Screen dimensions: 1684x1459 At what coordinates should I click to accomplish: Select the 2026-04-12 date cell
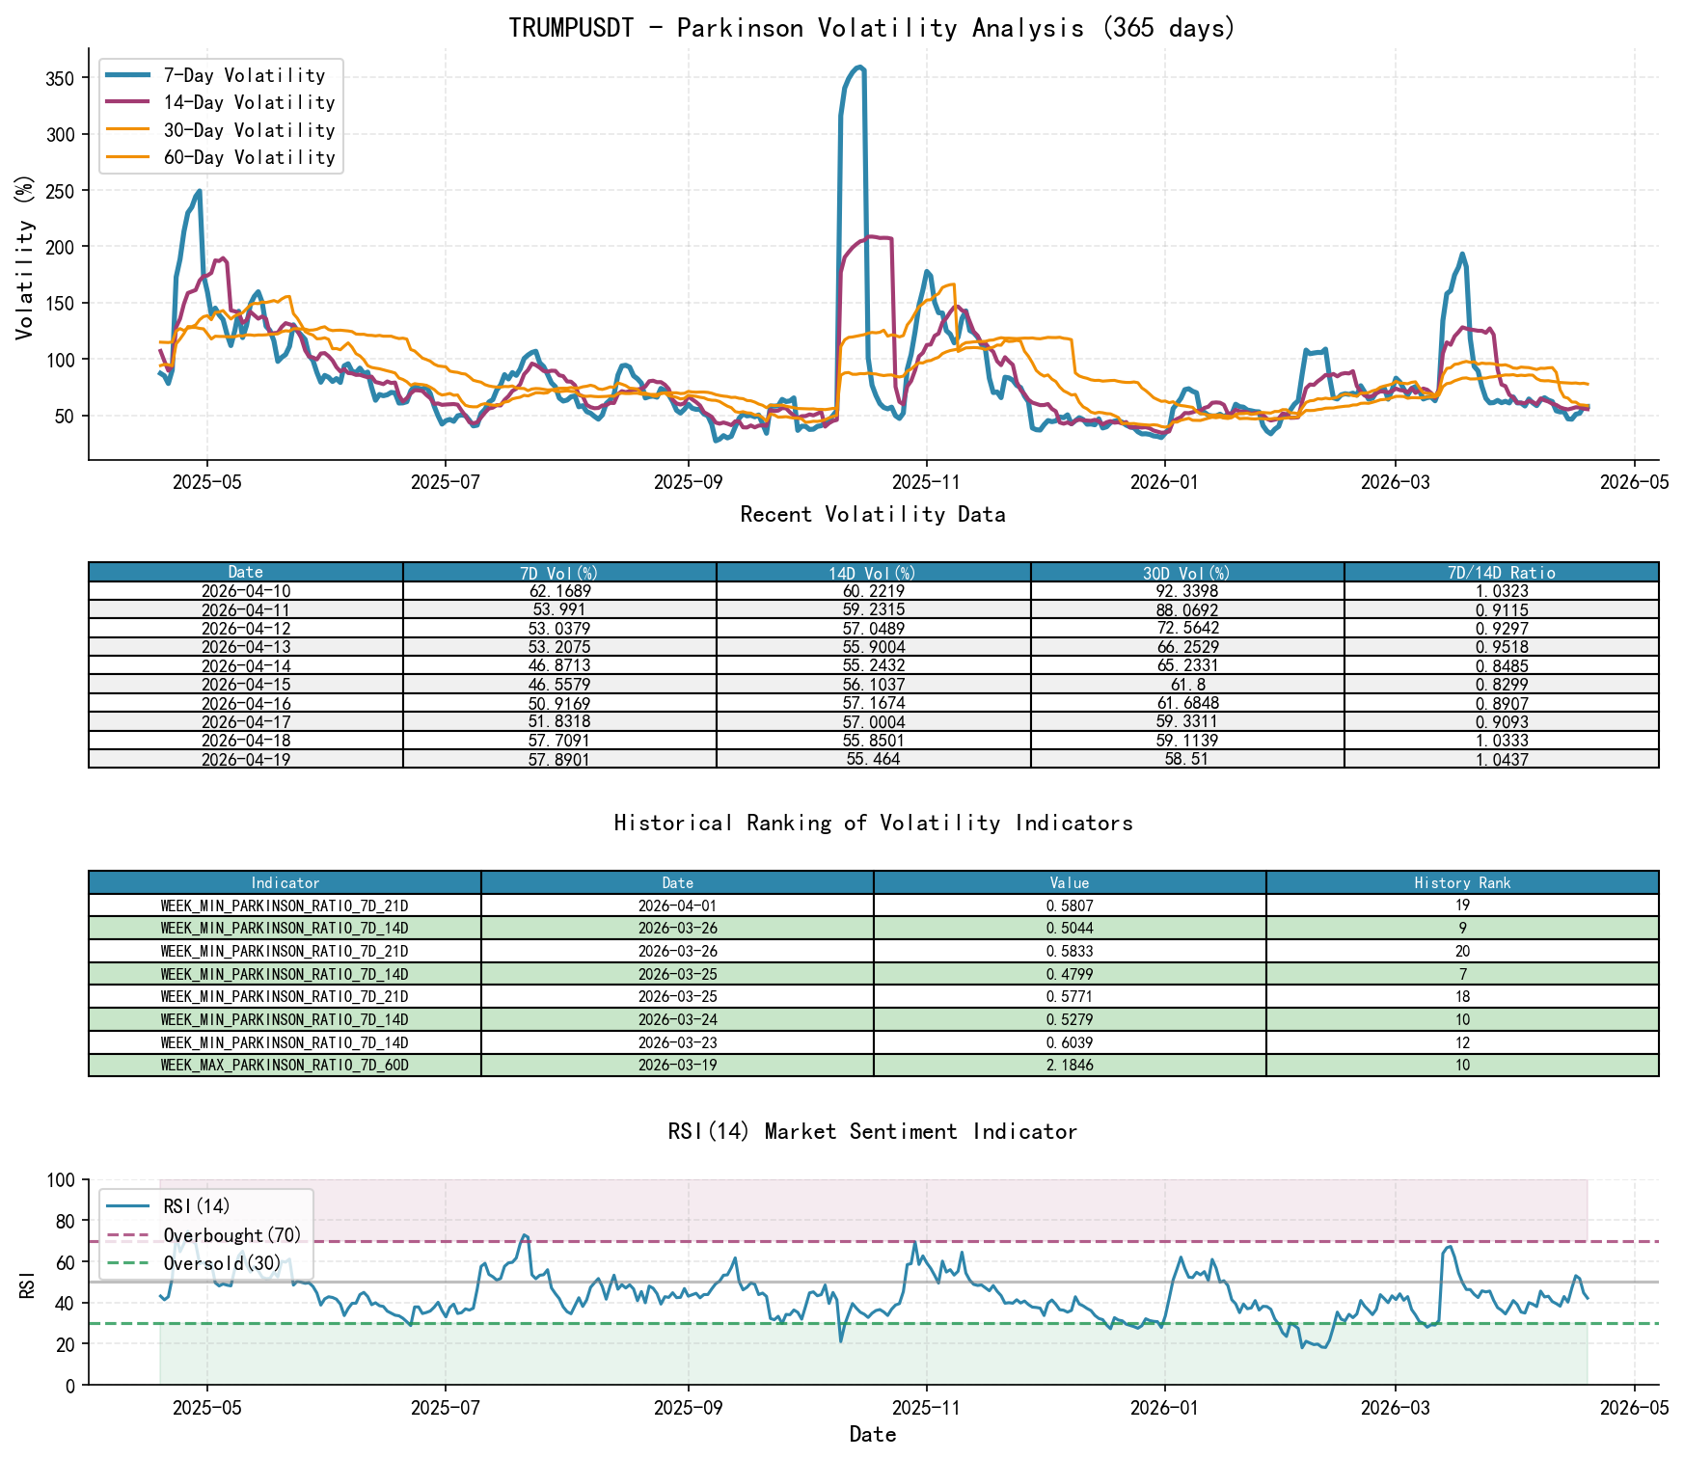click(x=246, y=629)
